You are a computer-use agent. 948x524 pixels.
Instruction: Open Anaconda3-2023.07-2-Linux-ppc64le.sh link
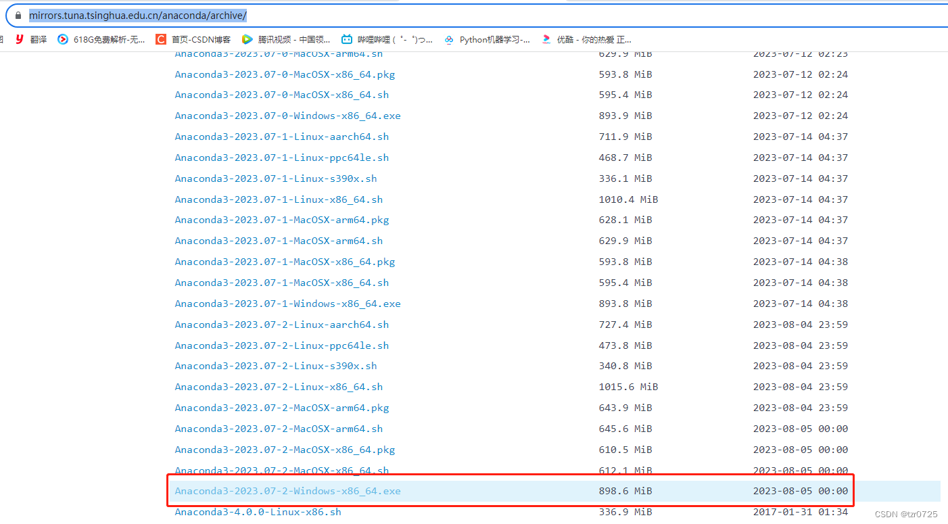click(282, 346)
